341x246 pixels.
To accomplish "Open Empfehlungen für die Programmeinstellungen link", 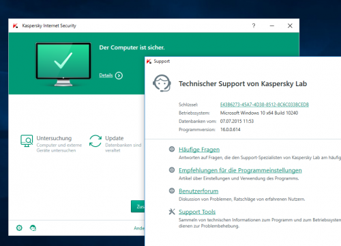I will click(x=240, y=170).
